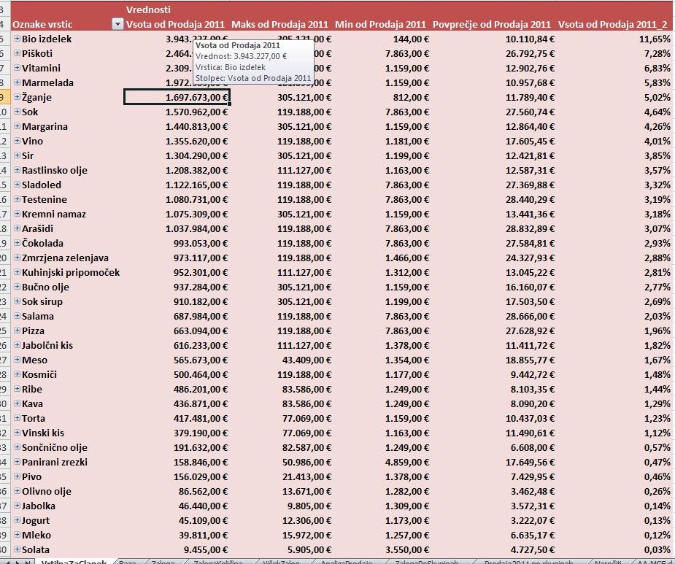Expand the Margarina row

pyautogui.click(x=17, y=126)
